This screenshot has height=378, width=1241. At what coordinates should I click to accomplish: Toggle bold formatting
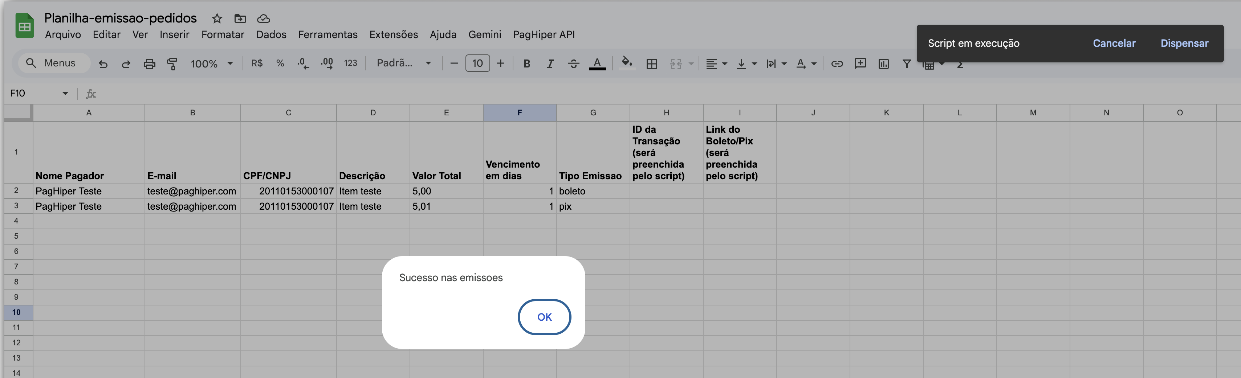(526, 63)
